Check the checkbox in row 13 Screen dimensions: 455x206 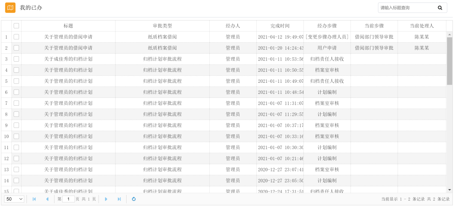16,169
